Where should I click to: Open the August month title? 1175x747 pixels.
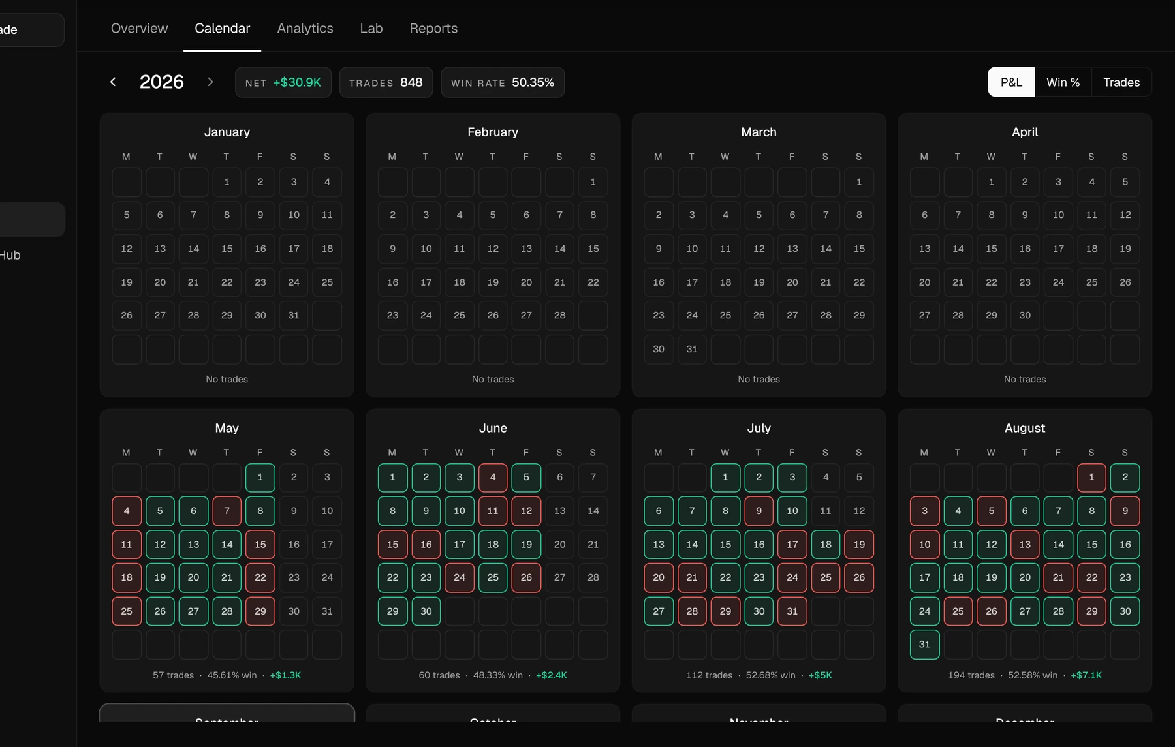tap(1025, 428)
